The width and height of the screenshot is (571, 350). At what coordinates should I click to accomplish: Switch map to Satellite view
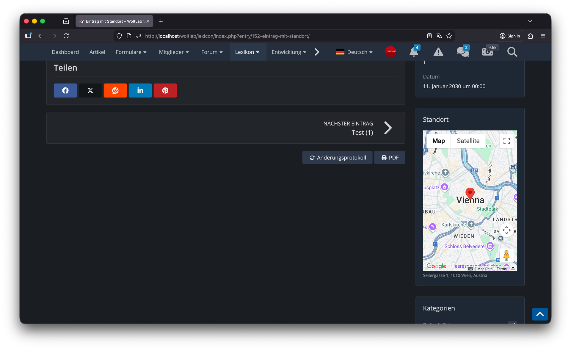[x=468, y=141]
